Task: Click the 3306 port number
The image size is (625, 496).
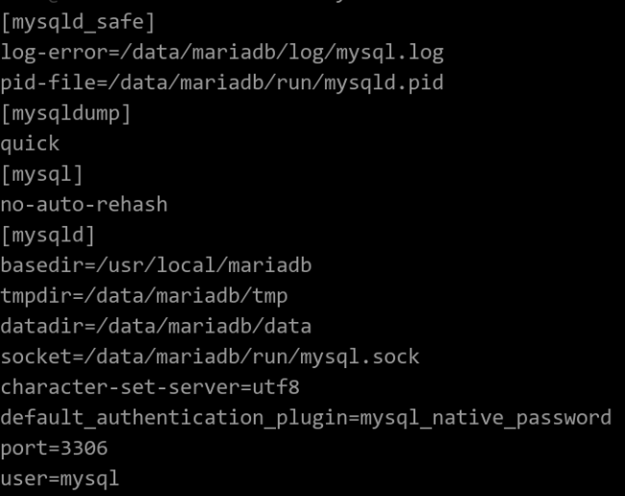Action: click(84, 448)
